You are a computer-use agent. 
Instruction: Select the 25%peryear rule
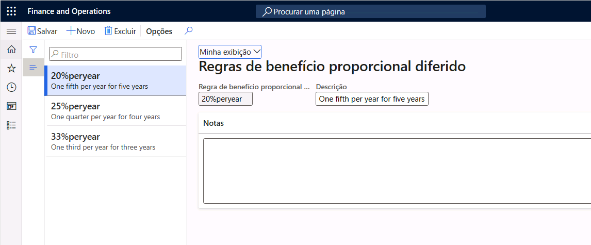[116, 111]
